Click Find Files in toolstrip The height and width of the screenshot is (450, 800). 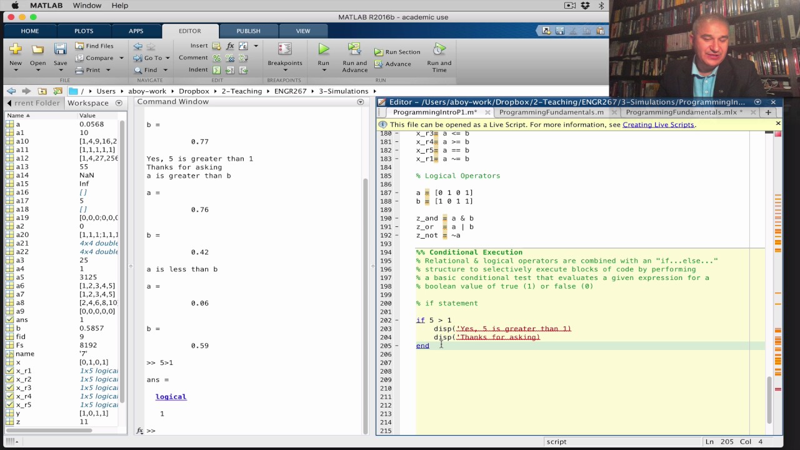point(94,46)
